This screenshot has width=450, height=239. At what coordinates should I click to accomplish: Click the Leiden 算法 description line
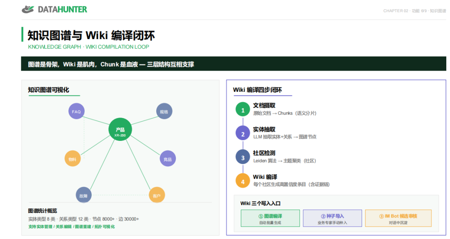[285, 161]
